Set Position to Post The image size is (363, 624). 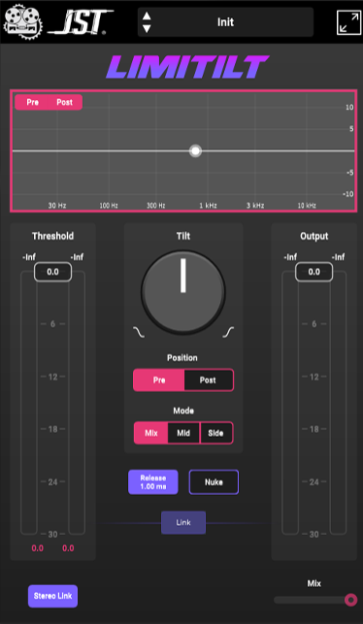pyautogui.click(x=208, y=380)
